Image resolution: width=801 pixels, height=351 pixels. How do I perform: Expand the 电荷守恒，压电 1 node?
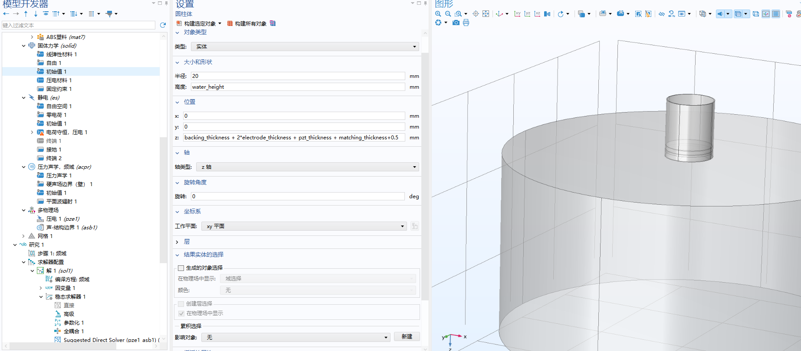tap(32, 132)
